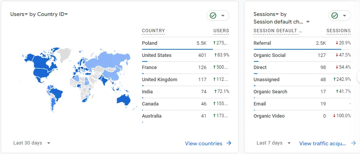
Task: Open the View countries link
Action: tap(204, 143)
